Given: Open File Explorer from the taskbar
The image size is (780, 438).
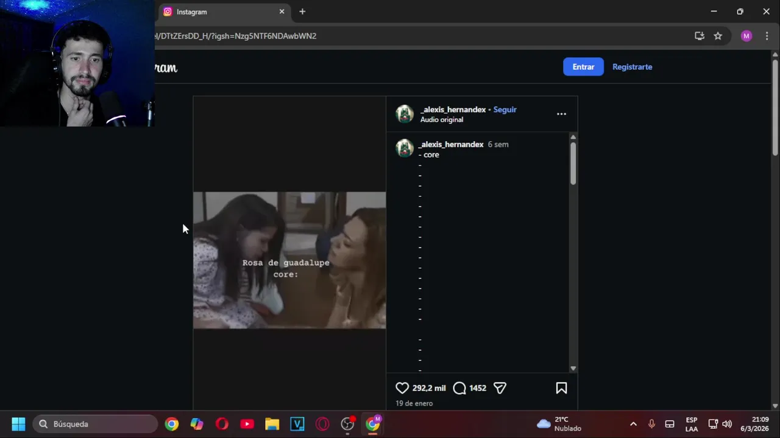Looking at the screenshot, I should click(x=272, y=424).
